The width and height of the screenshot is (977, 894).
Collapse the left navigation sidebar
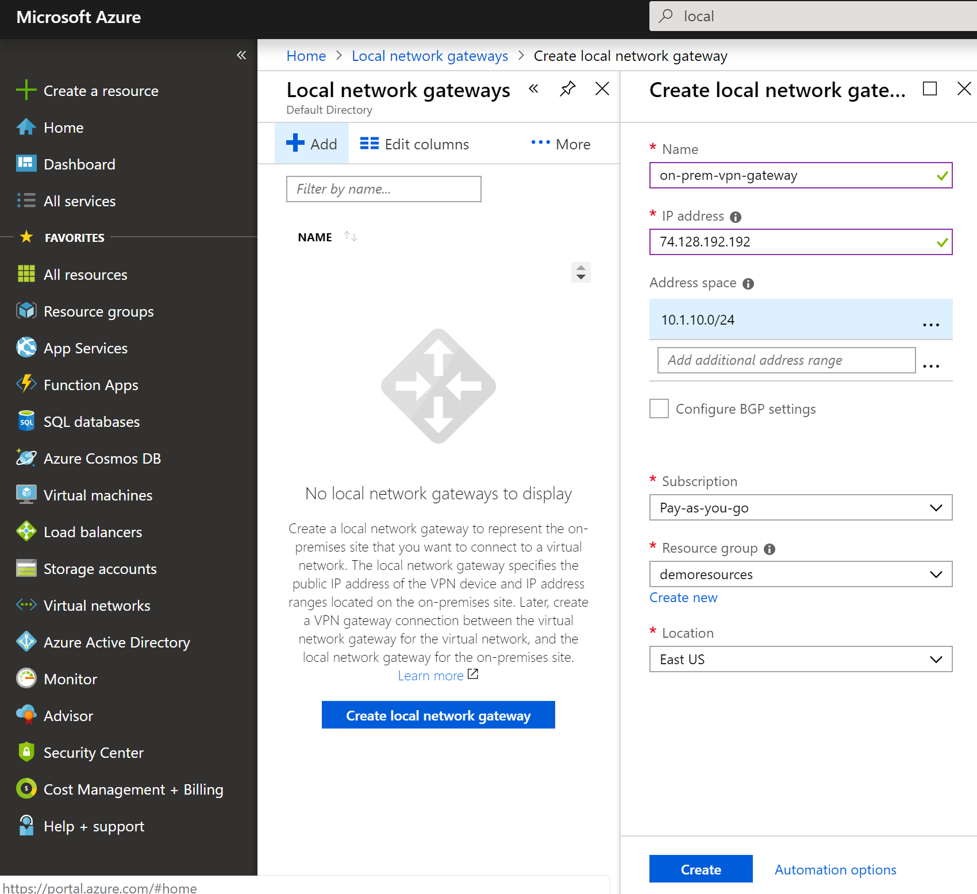(241, 55)
